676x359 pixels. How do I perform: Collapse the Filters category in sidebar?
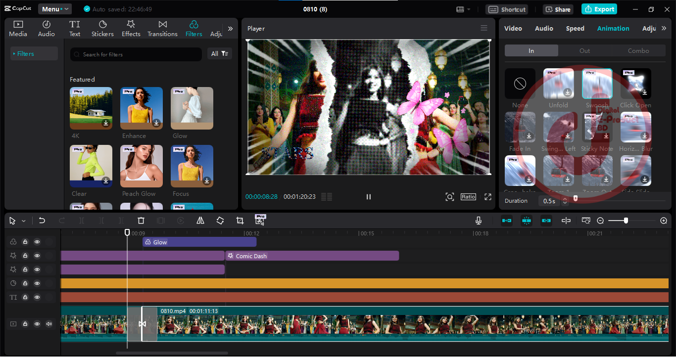34,53
